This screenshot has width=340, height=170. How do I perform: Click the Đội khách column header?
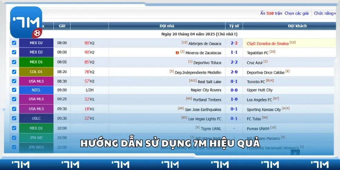coord(297,26)
